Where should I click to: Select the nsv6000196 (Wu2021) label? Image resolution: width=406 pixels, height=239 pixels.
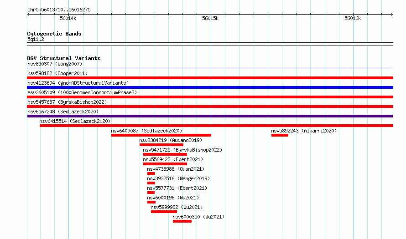173,198
